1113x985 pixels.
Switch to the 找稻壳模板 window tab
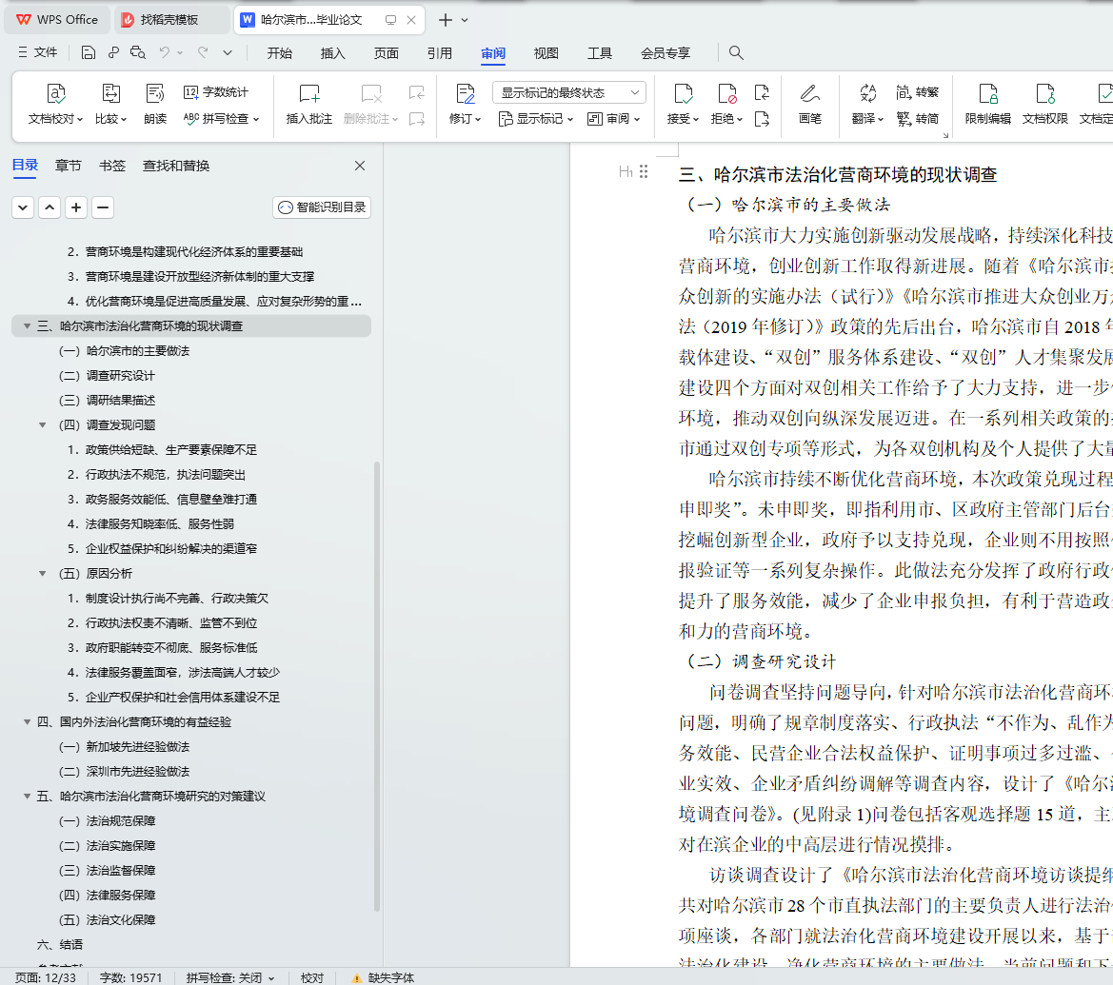(x=171, y=20)
